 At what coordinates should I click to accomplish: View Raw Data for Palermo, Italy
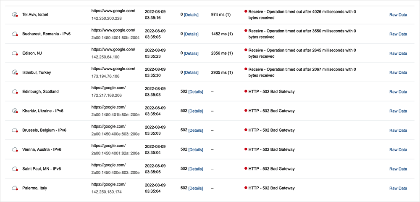(398, 188)
